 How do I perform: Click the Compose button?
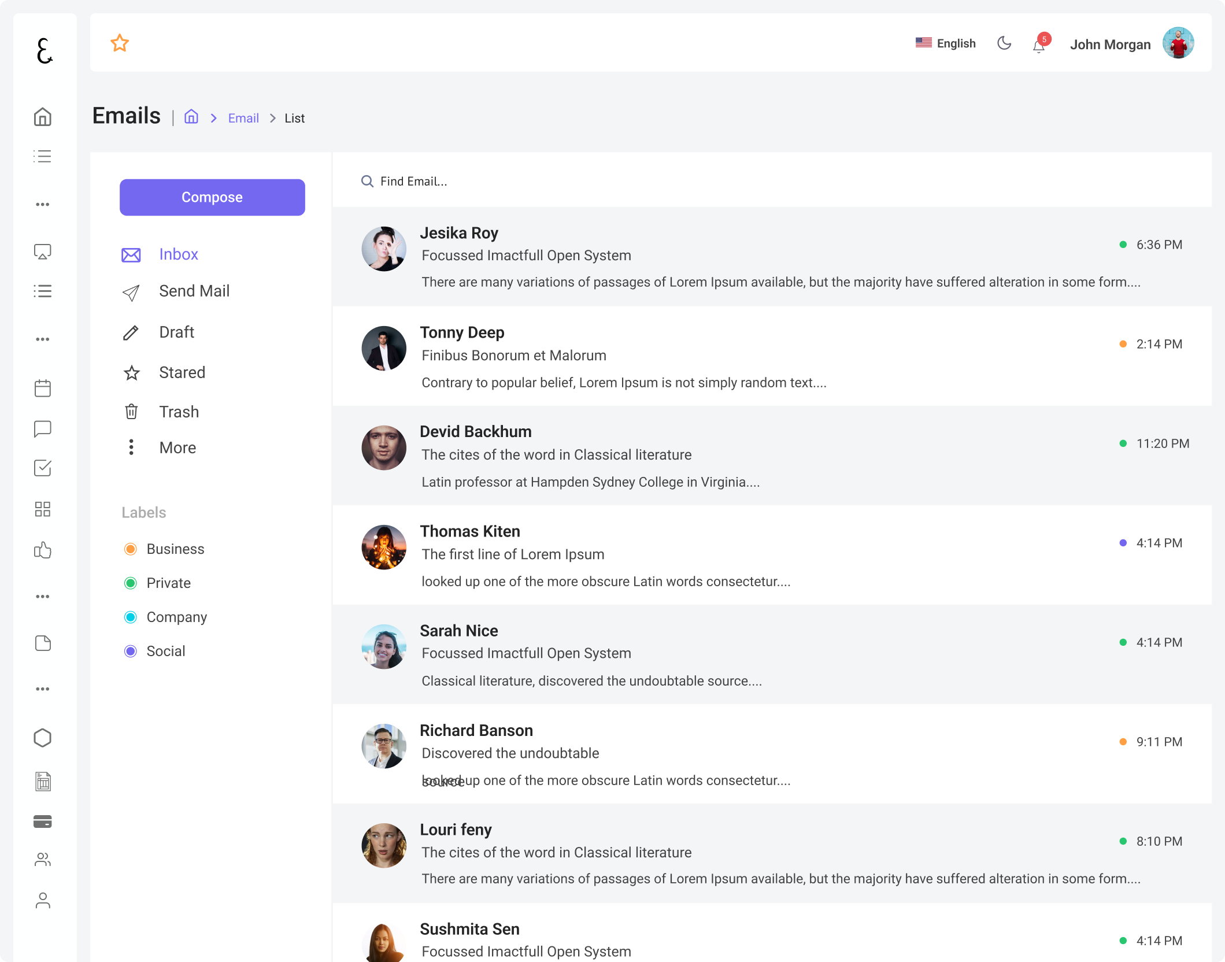pyautogui.click(x=212, y=197)
